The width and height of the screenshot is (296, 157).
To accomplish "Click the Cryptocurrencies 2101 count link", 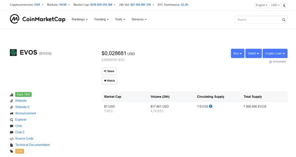I will (x=37, y=5).
